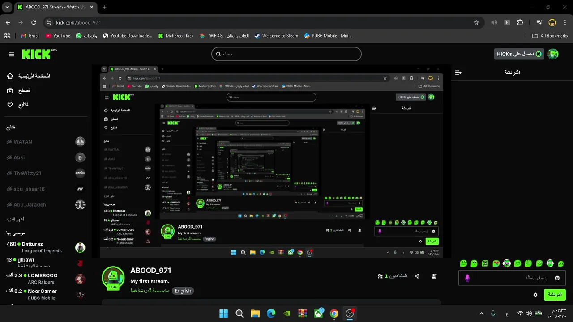The image size is (573, 322).
Task: Click the English language tag
Action: click(x=183, y=291)
